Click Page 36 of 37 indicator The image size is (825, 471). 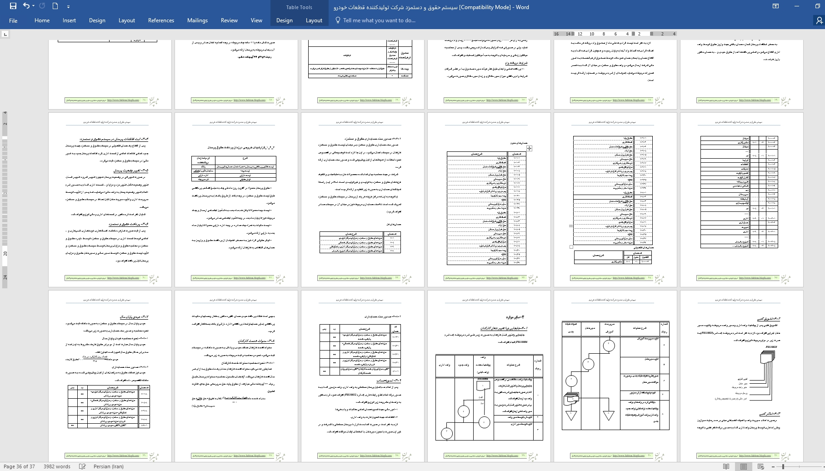point(19,466)
